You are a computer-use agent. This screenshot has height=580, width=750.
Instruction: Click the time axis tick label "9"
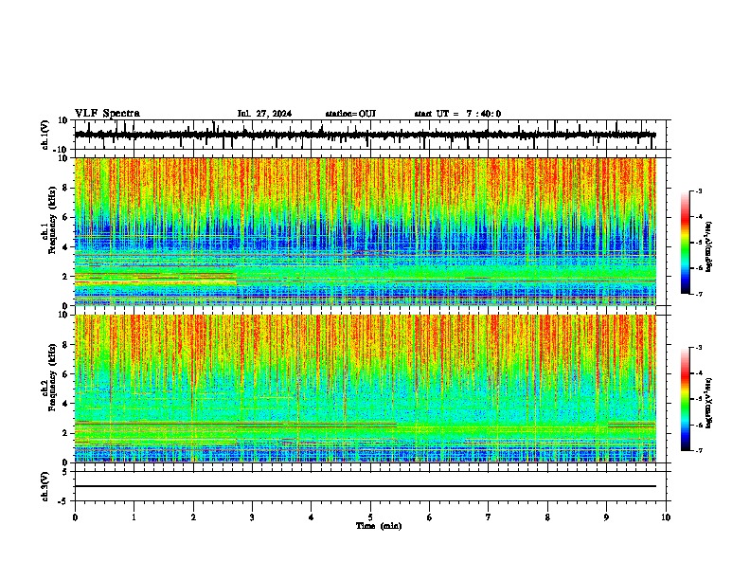click(x=606, y=517)
